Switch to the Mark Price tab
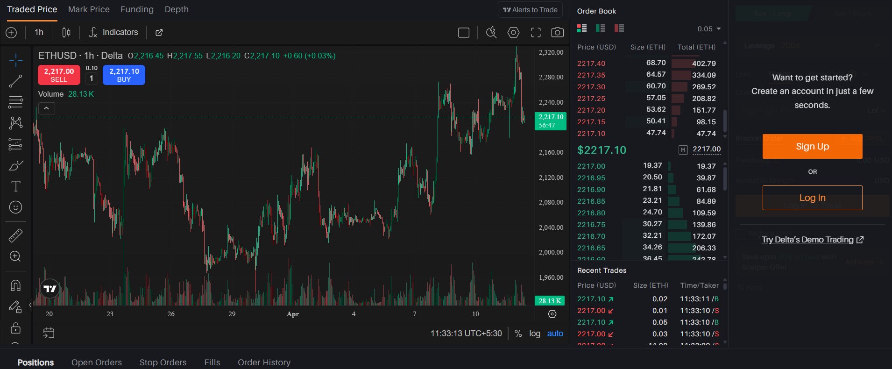 coord(89,9)
